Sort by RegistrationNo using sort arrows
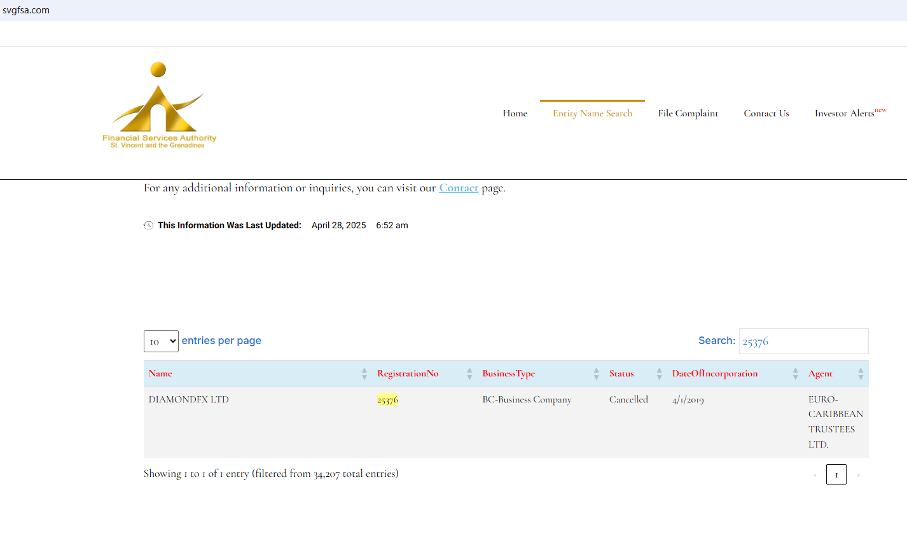 pos(469,374)
